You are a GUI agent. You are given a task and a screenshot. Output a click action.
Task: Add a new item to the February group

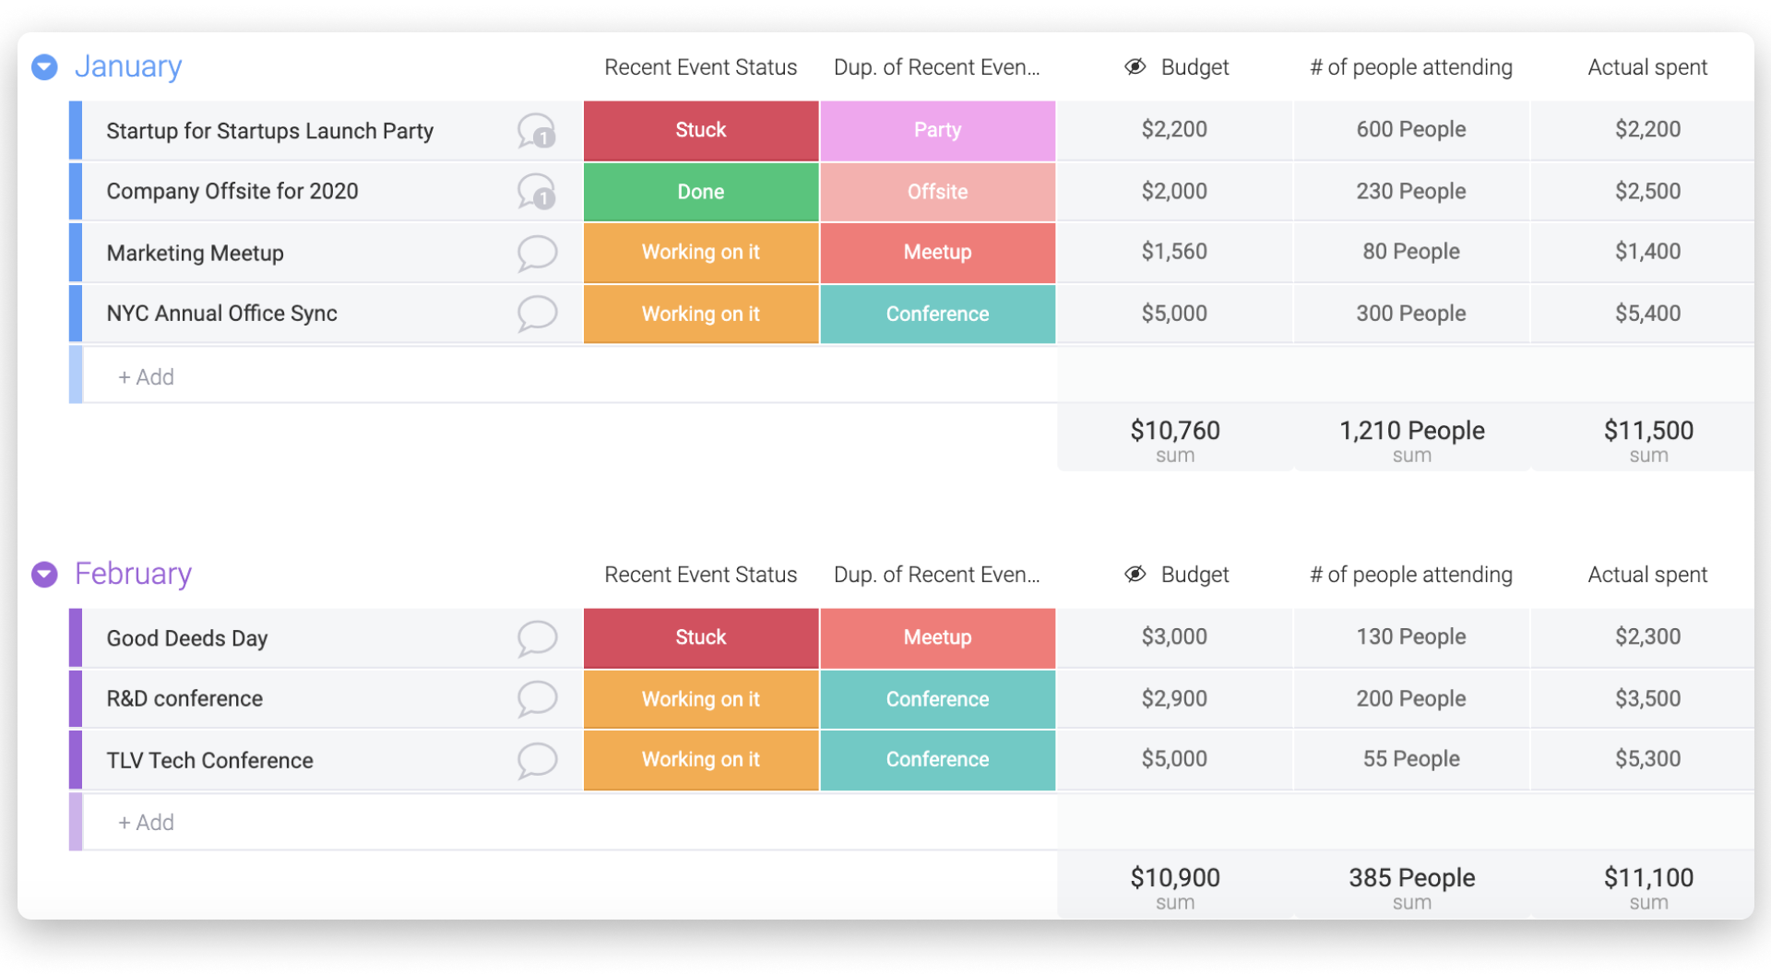(x=146, y=823)
